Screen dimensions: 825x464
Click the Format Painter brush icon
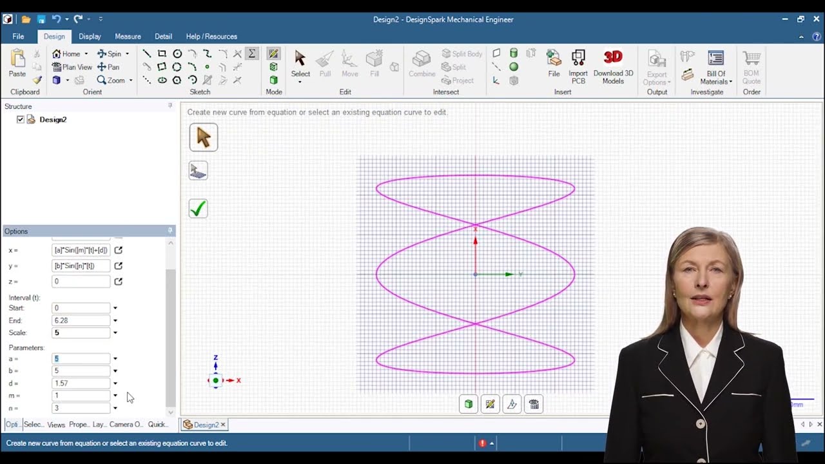pos(37,81)
